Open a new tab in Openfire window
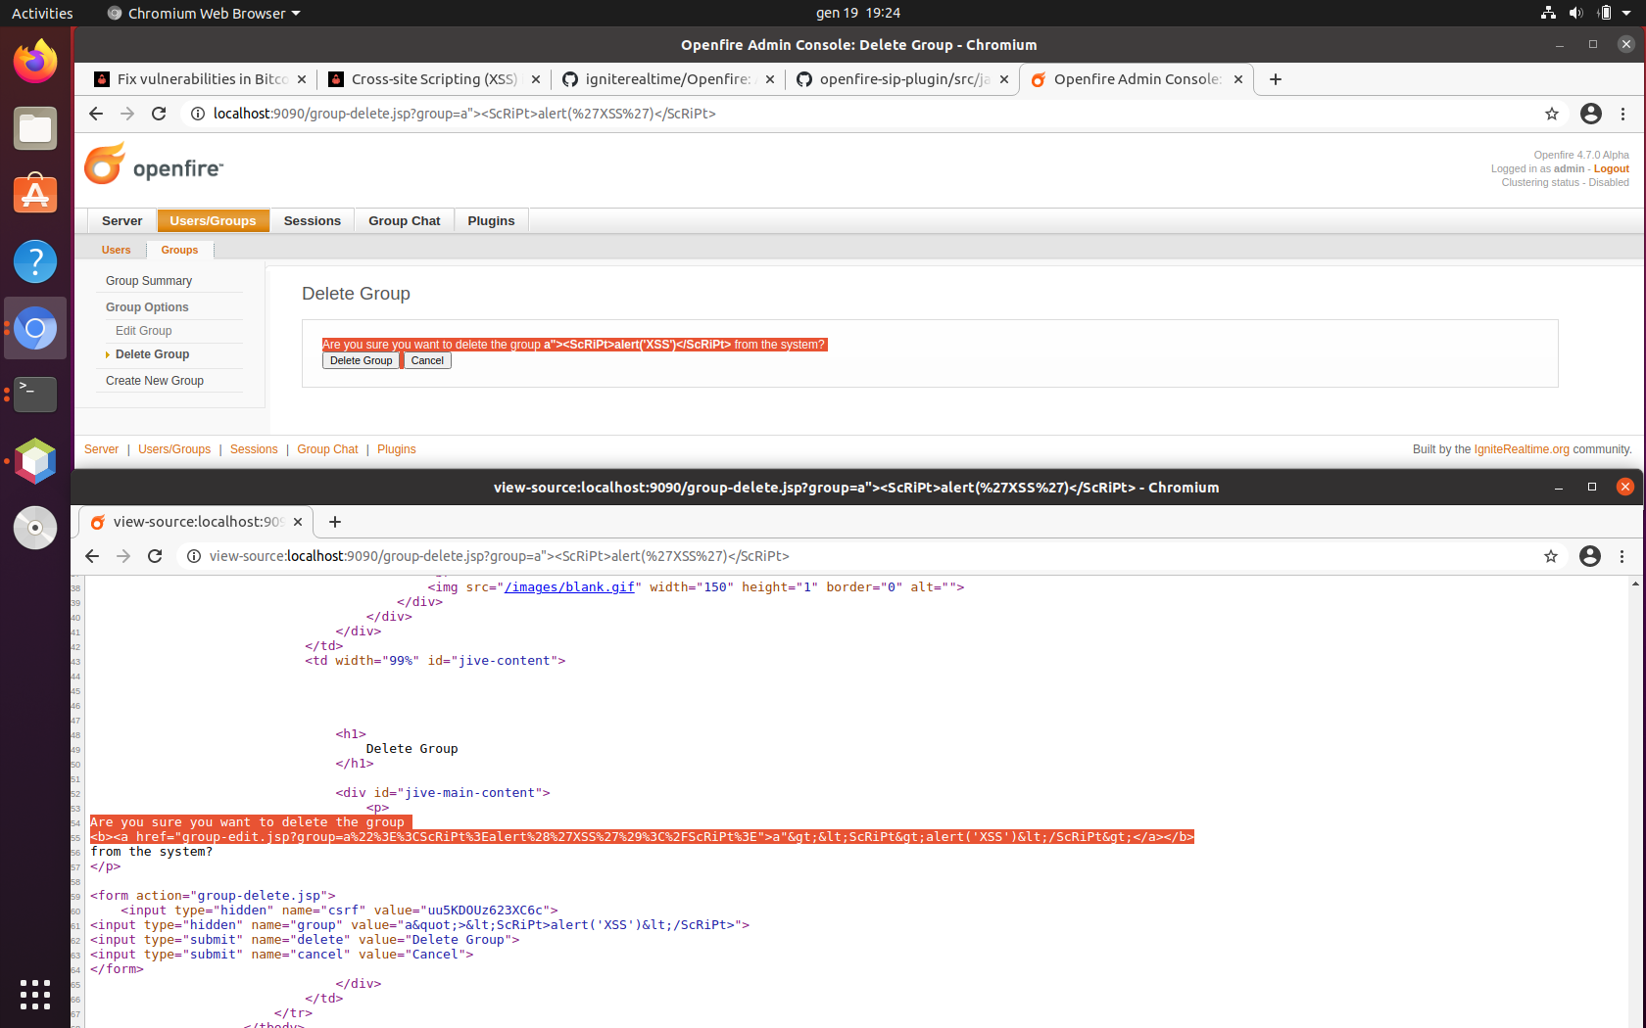Viewport: 1646px width, 1028px height. pyautogui.click(x=1276, y=79)
